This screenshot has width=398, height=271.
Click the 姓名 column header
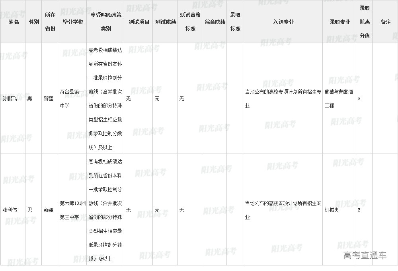[14, 22]
